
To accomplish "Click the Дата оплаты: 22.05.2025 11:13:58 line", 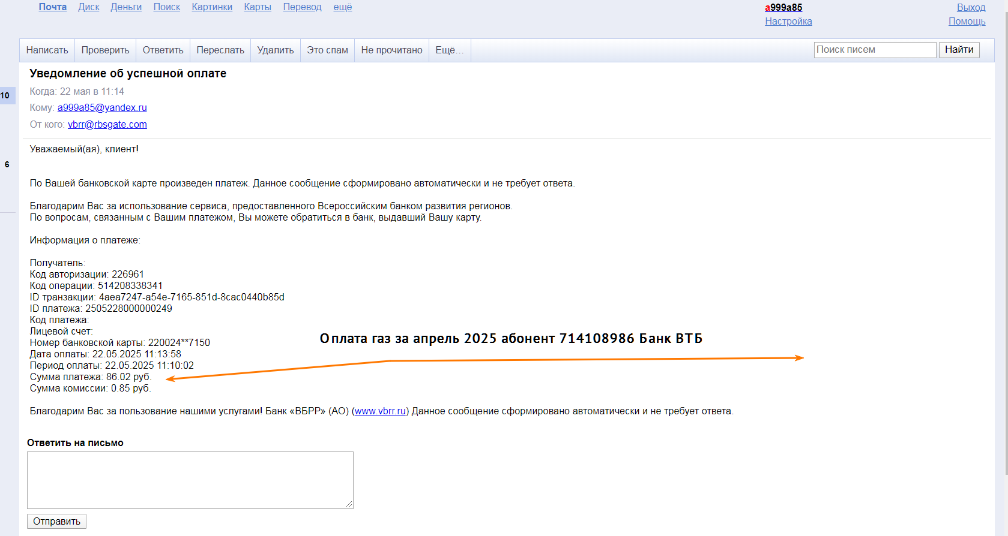I will coord(106,354).
